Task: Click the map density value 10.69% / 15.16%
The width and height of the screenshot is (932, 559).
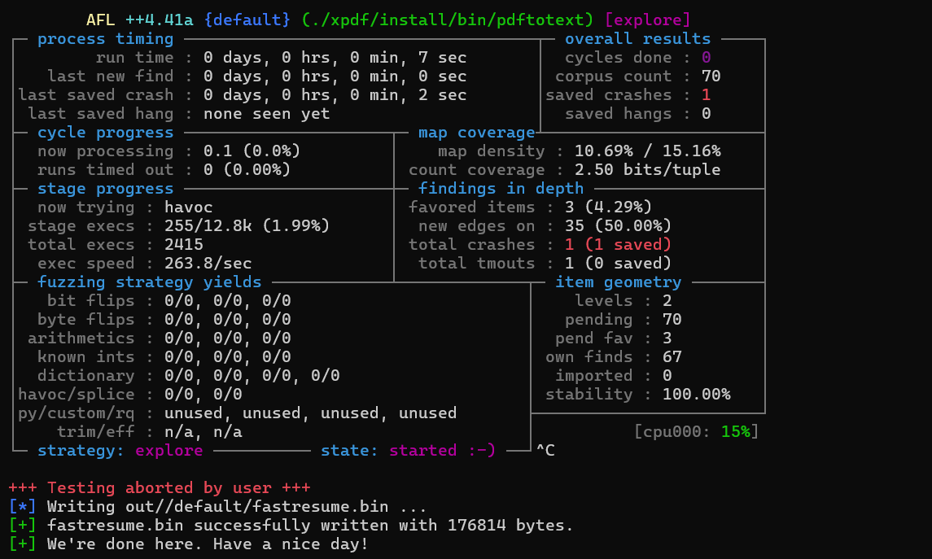Action: click(x=647, y=151)
